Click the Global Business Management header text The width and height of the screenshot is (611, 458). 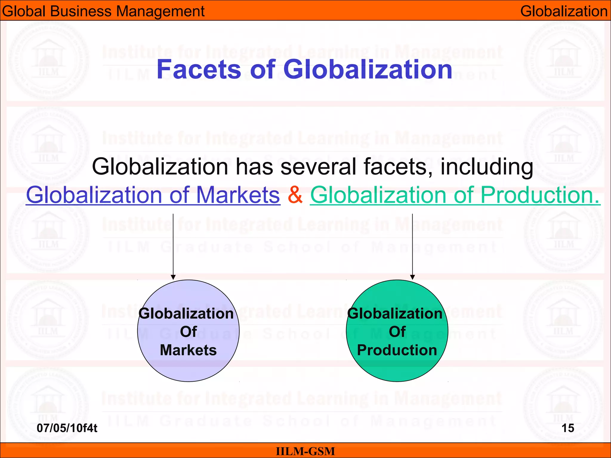click(103, 11)
